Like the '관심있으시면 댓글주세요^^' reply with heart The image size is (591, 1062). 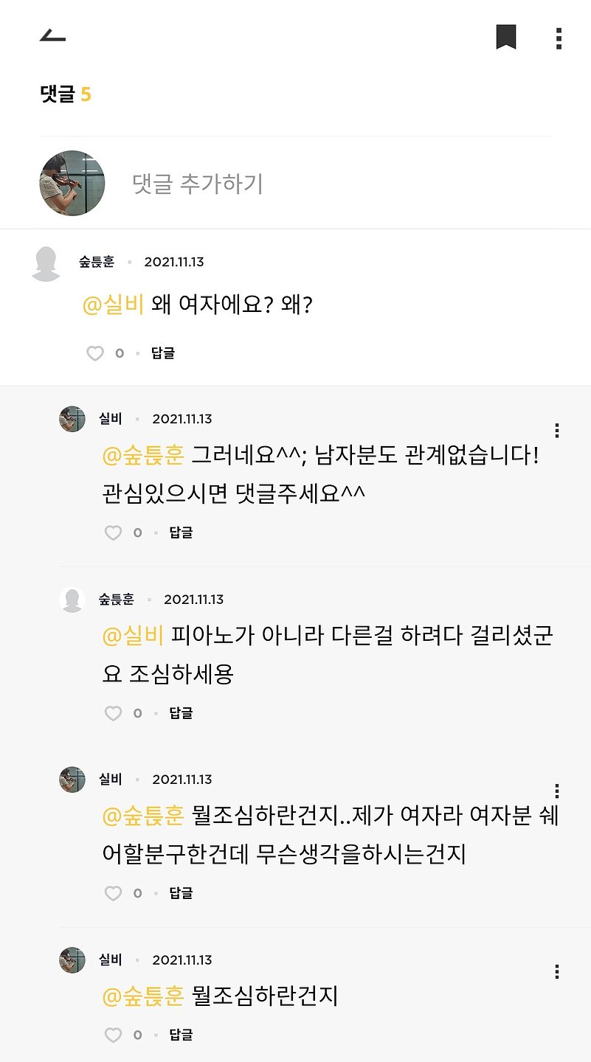click(x=113, y=532)
